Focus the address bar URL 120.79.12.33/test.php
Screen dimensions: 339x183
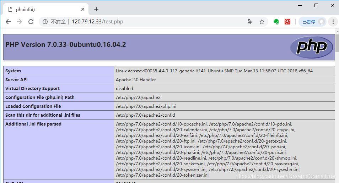point(97,22)
